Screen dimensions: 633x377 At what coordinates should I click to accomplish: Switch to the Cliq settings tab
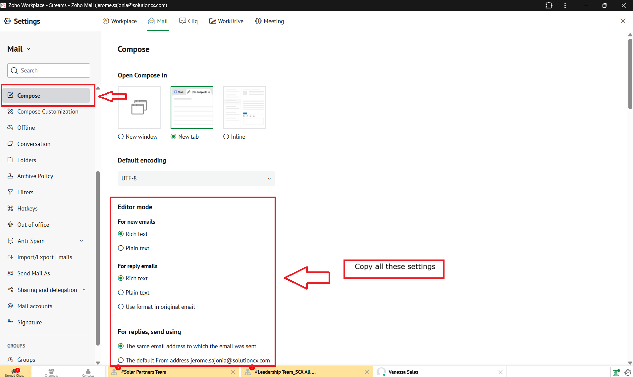pos(188,21)
